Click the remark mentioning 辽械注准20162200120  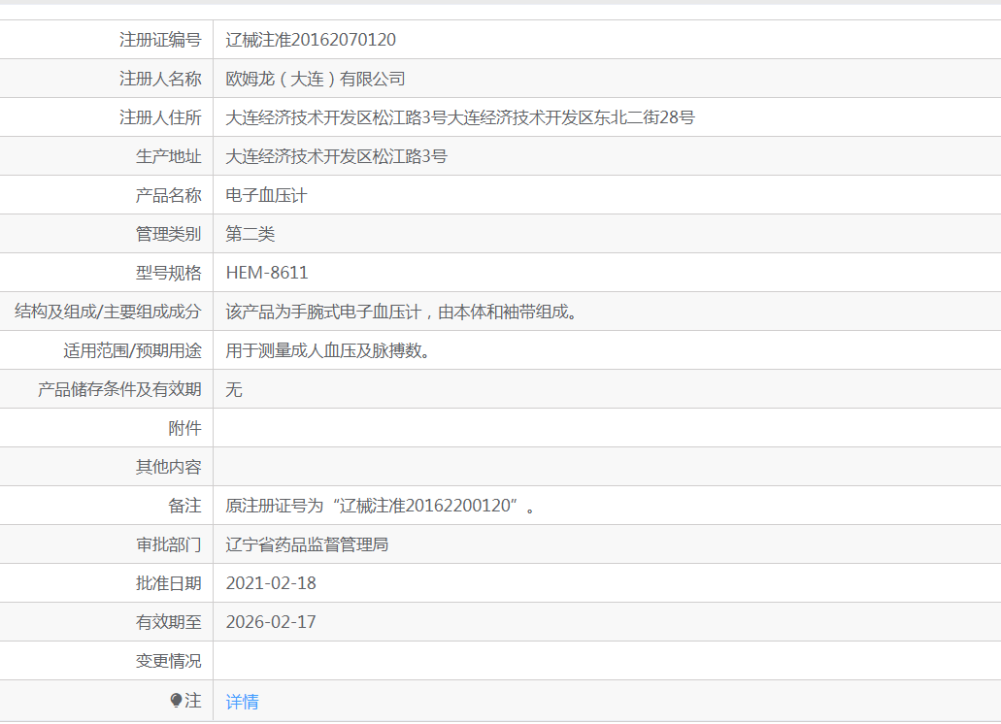point(381,506)
